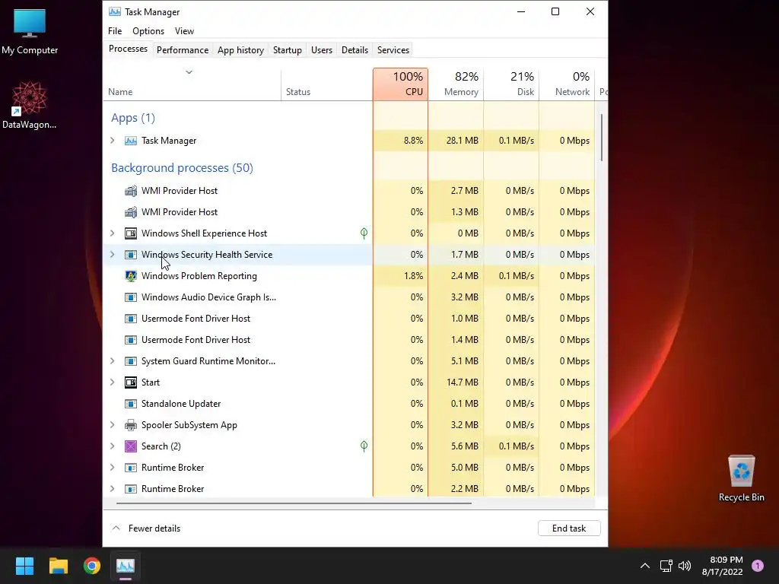Click the System Guard Runtime Monitor icon
779x584 pixels.
point(131,361)
